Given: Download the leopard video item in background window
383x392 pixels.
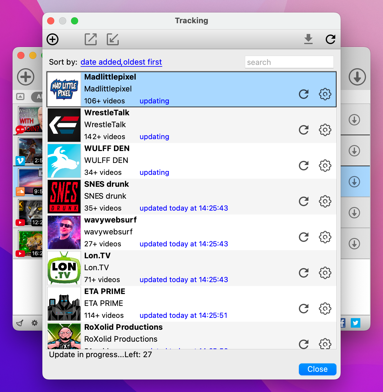Looking at the screenshot, I should coord(354,244).
